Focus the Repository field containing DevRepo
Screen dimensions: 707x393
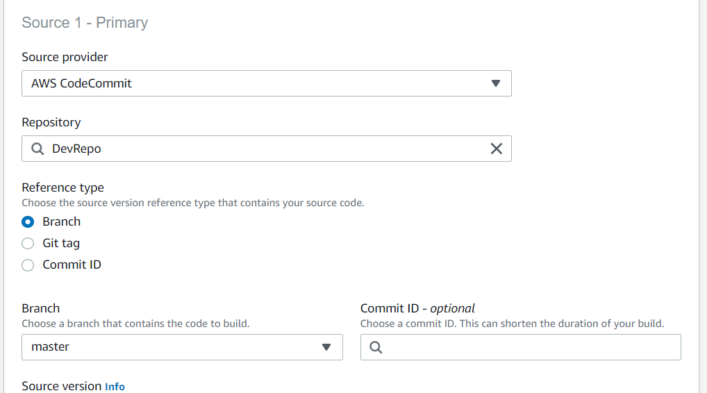(x=264, y=149)
